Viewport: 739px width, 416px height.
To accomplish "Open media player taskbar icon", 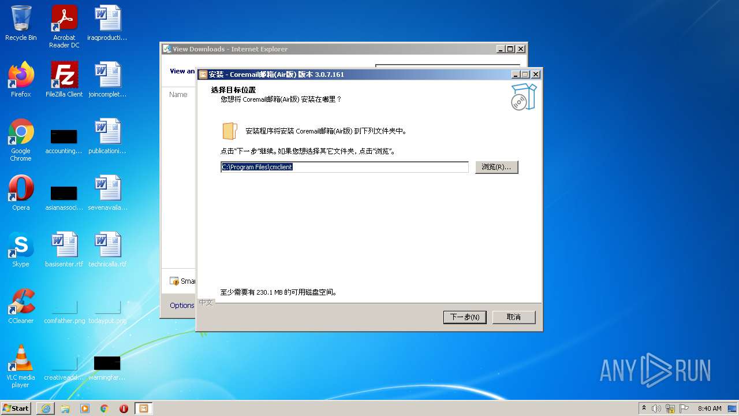I will point(85,408).
